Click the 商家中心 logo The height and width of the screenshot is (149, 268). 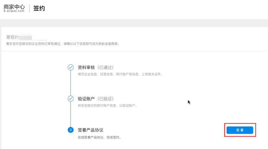14,6
